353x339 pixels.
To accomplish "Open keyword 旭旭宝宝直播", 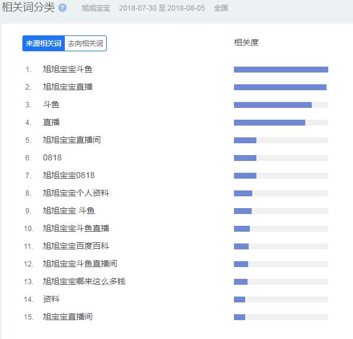I will tap(68, 87).
